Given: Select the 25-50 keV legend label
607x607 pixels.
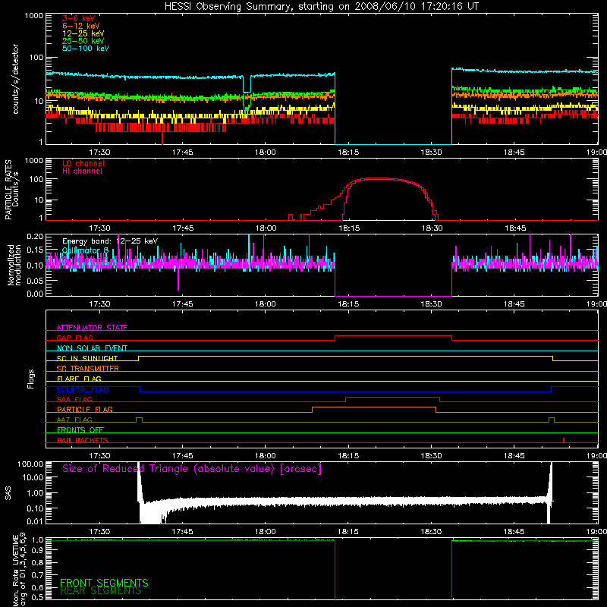Looking at the screenshot, I should click(83, 41).
